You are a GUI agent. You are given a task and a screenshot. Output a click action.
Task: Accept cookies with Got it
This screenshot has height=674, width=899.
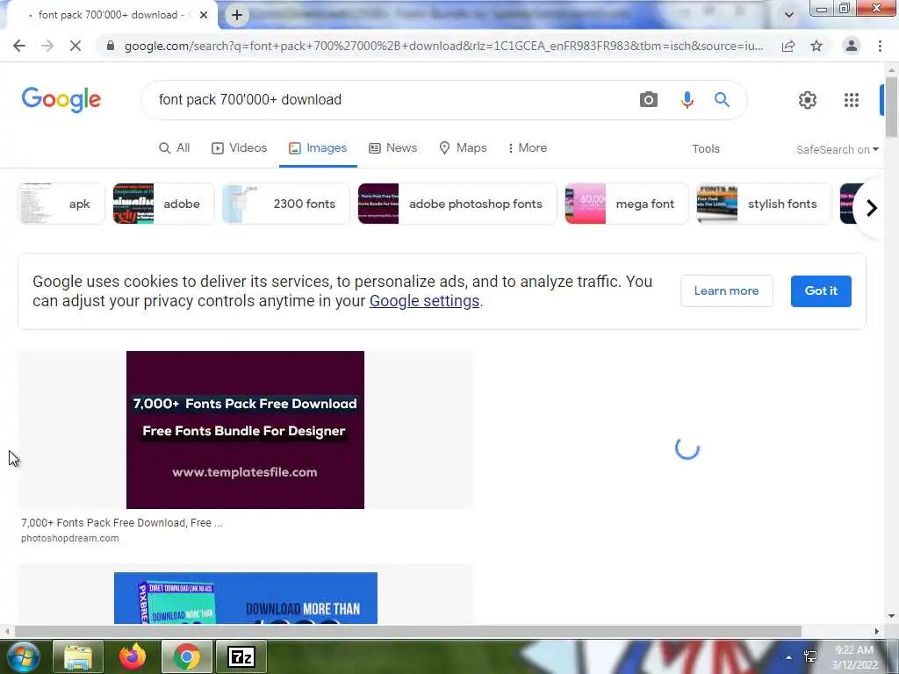[x=821, y=290]
